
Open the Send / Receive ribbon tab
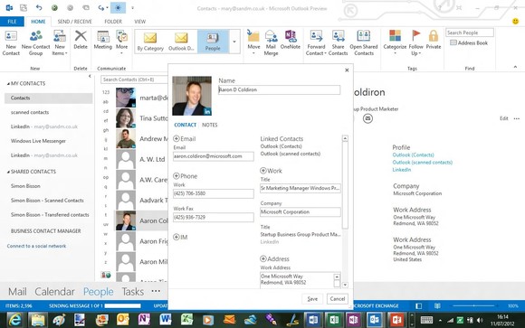coord(74,22)
